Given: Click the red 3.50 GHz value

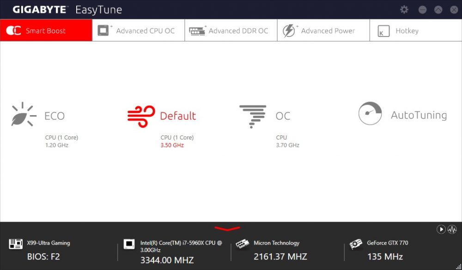Looking at the screenshot, I should tap(172, 145).
